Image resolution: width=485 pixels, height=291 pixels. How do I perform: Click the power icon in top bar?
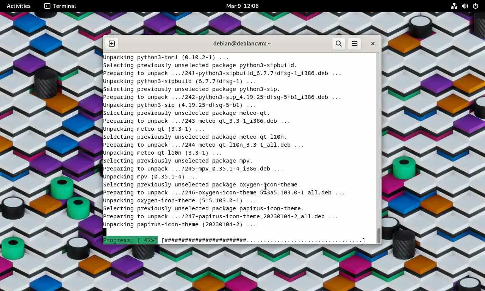coord(476,6)
